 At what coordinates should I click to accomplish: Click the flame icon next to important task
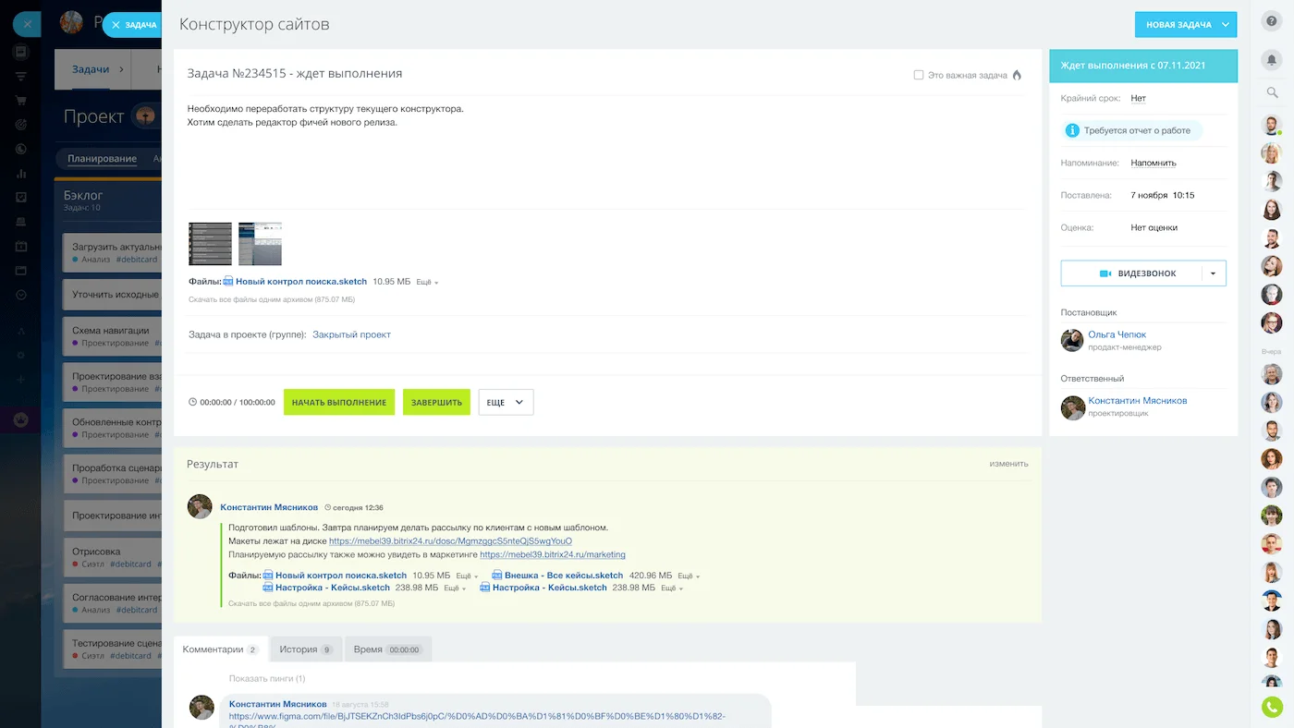click(1017, 75)
